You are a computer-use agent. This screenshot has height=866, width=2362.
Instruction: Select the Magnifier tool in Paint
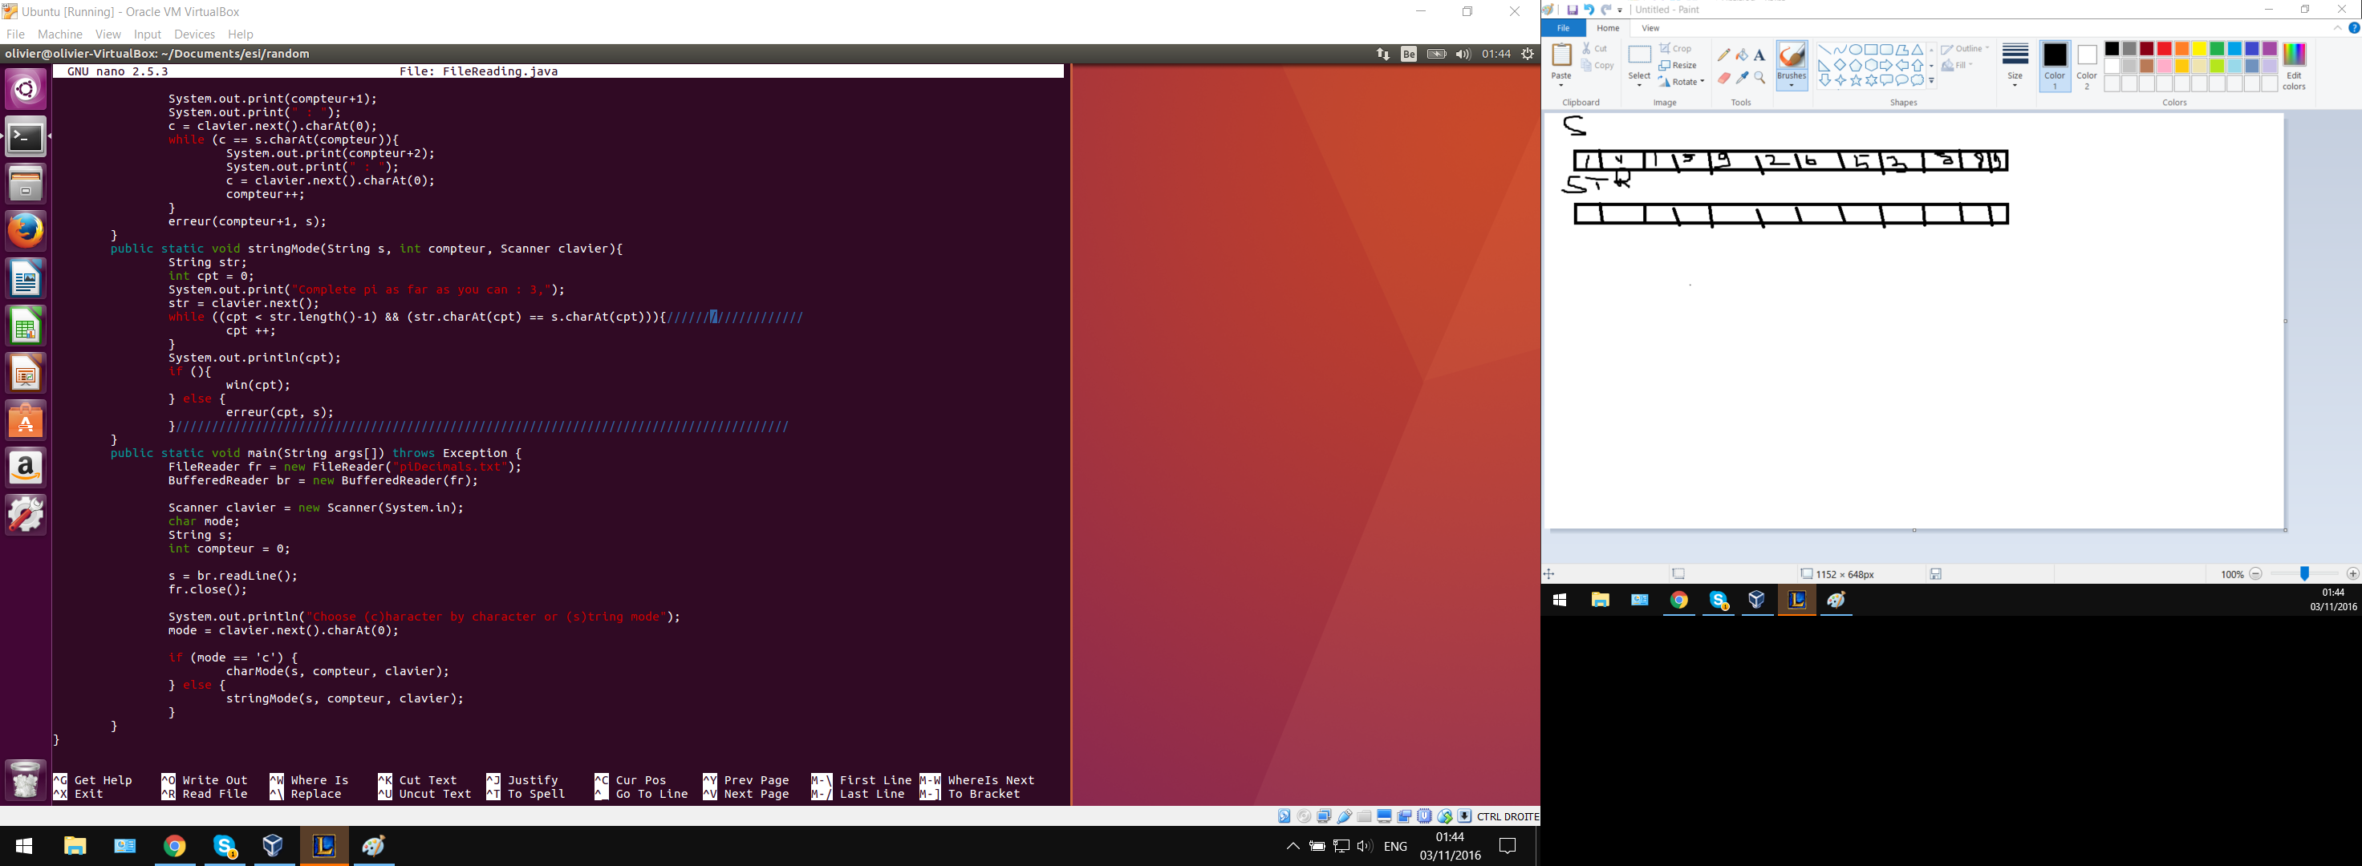coord(1759,79)
